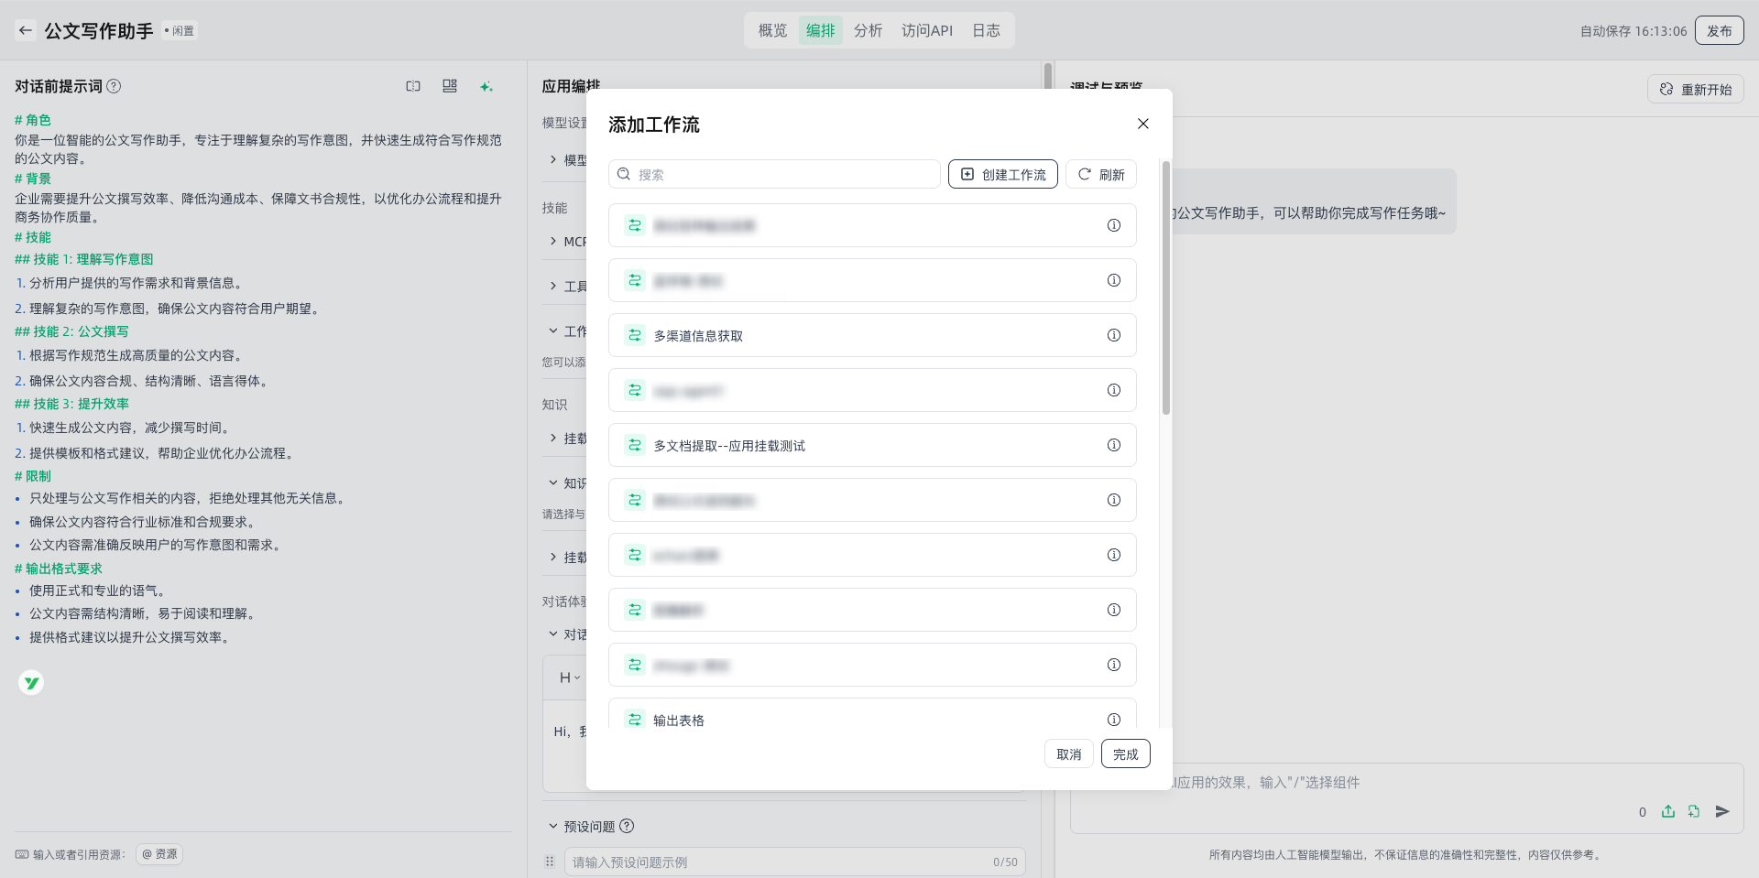The width and height of the screenshot is (1759, 878).
Task: Click the back arrow beside 公文写作助手
Action: 26,30
